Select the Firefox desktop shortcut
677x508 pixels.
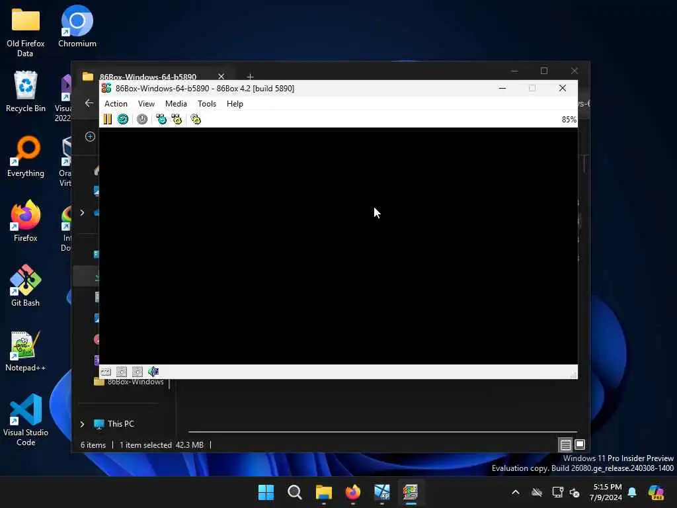tap(26, 221)
